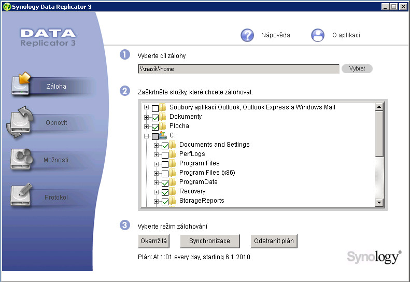Expand the Plocha tree node

pos(146,126)
